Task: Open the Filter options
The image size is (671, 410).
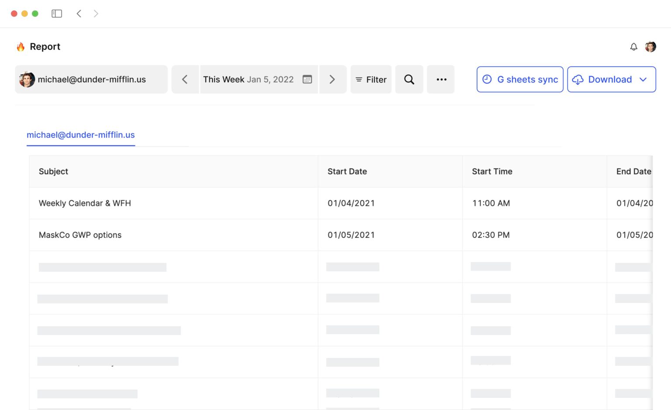Action: coord(370,79)
